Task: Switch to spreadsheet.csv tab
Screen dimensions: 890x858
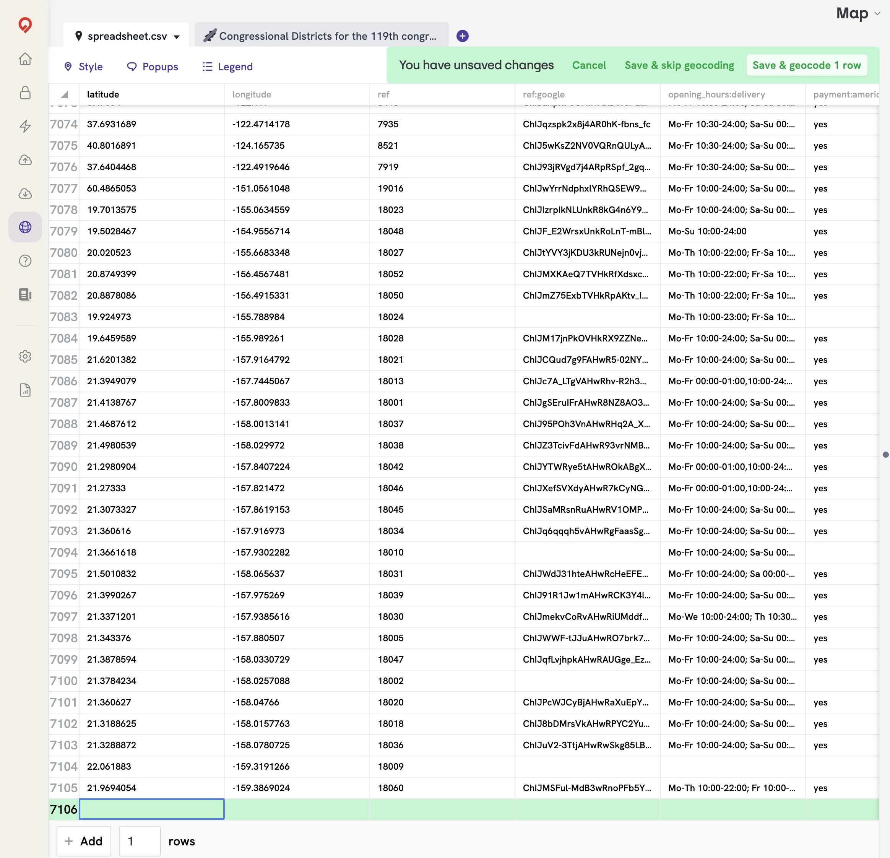Action: (127, 36)
